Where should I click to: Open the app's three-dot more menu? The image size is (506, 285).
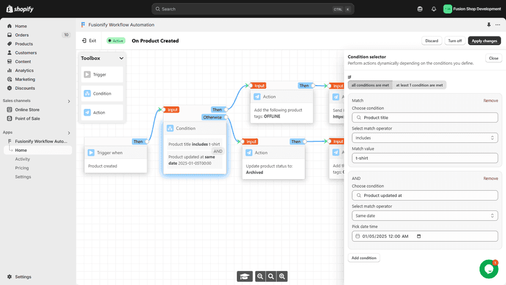click(497, 25)
